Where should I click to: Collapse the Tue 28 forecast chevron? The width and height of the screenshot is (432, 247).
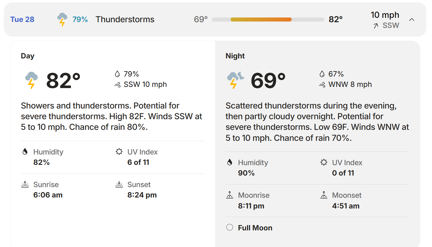coord(411,20)
